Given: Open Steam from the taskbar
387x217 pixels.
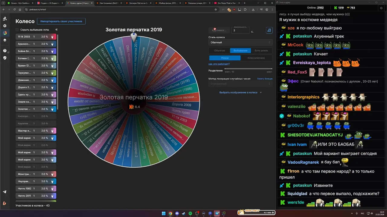Looking at the screenshot, I should [x=184, y=213].
